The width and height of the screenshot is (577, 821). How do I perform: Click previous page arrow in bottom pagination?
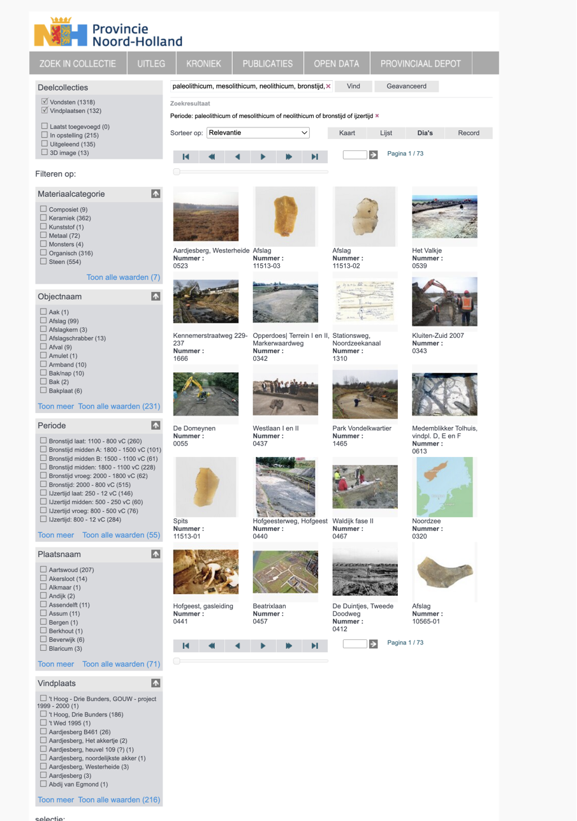click(x=237, y=646)
